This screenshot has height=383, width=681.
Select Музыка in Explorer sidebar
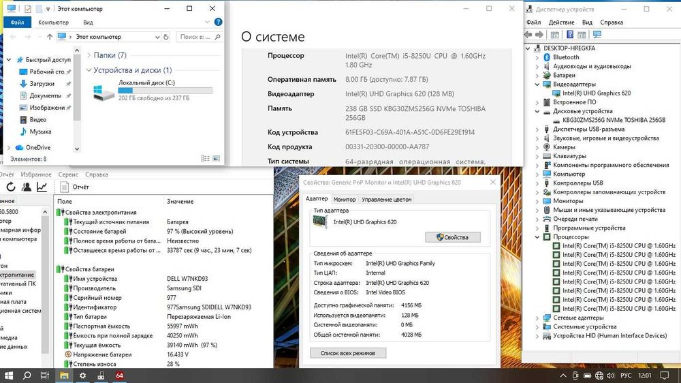tap(40, 132)
